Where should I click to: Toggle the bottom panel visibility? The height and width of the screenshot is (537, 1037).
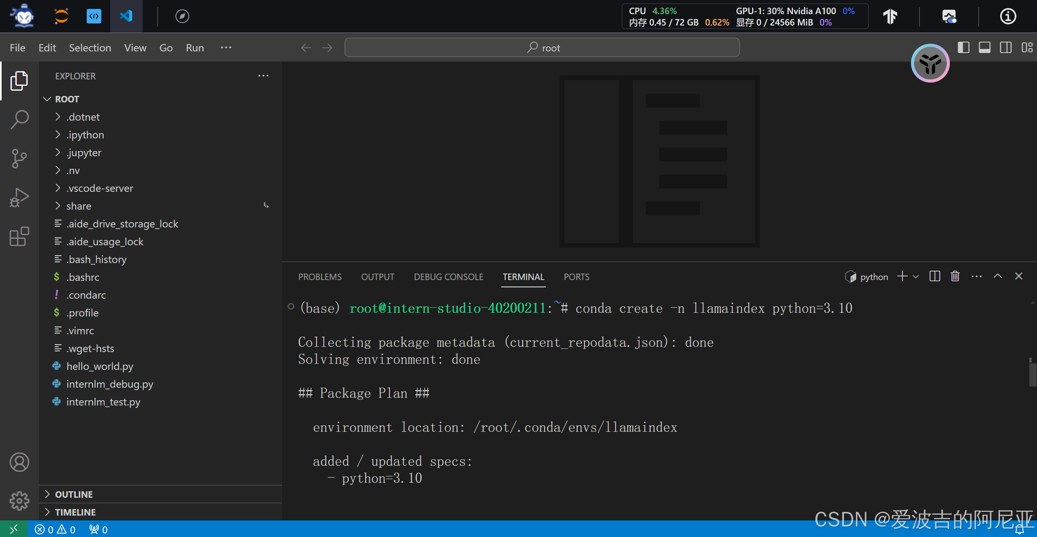point(984,47)
